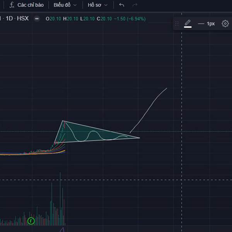This screenshot has width=232, height=232.
Task: Expand the Hồ sơ dropdown menu
Action: [x=97, y=5]
